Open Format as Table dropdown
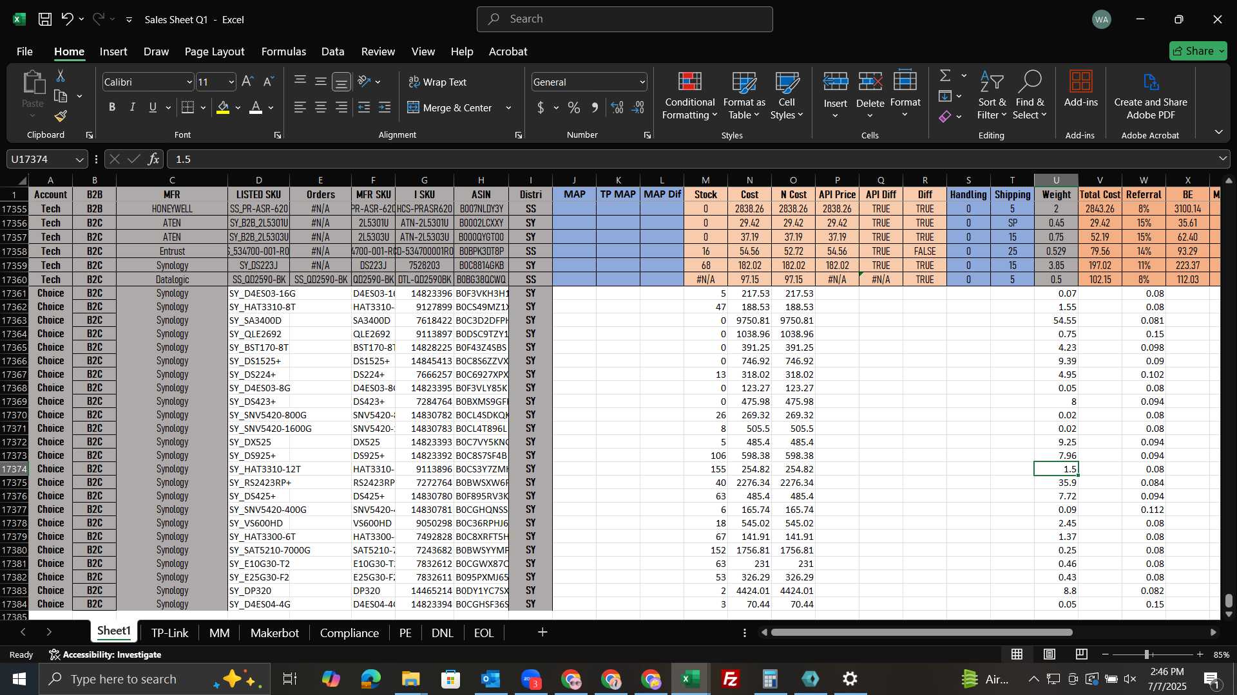This screenshot has height=695, width=1237. [744, 95]
